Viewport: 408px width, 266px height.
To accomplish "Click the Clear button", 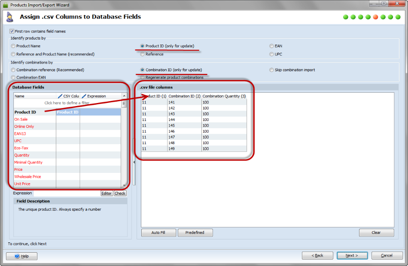I will click(x=376, y=233).
